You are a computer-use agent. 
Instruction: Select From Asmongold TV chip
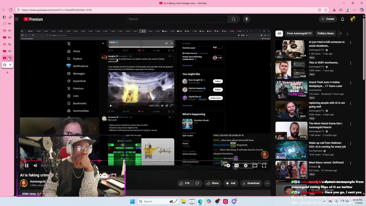point(299,33)
